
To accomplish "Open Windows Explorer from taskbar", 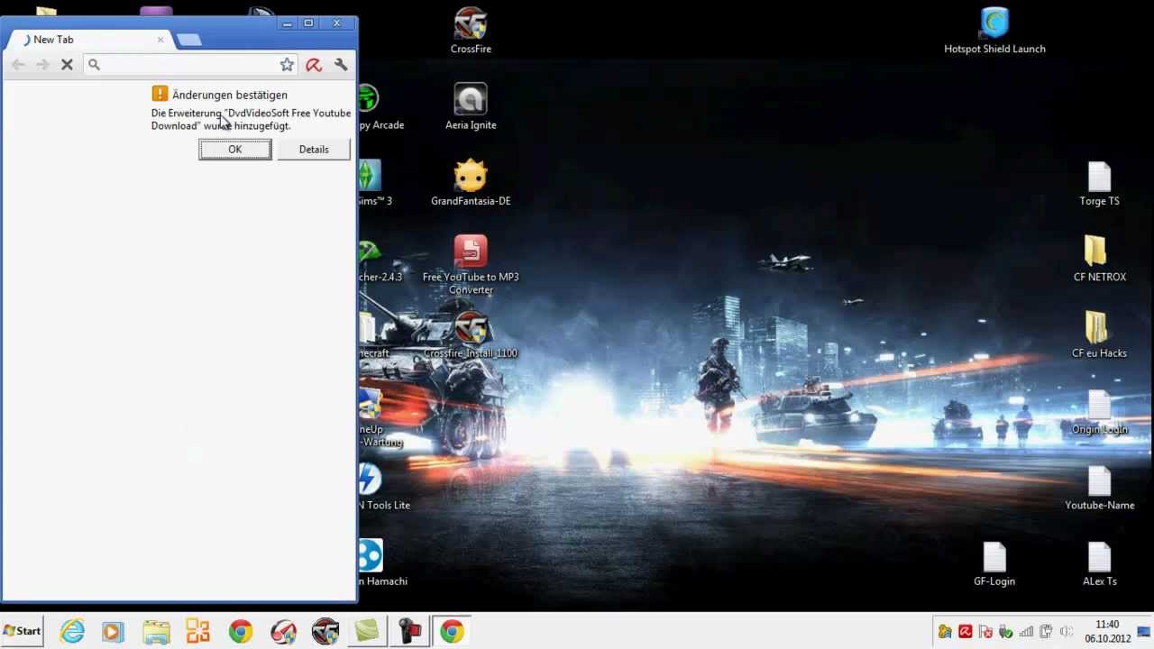I will 155,631.
